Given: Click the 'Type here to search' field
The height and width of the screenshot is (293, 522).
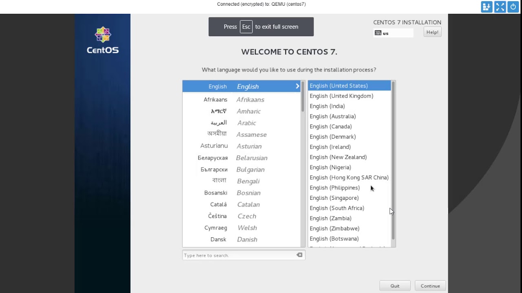Looking at the screenshot, I should pos(243,255).
